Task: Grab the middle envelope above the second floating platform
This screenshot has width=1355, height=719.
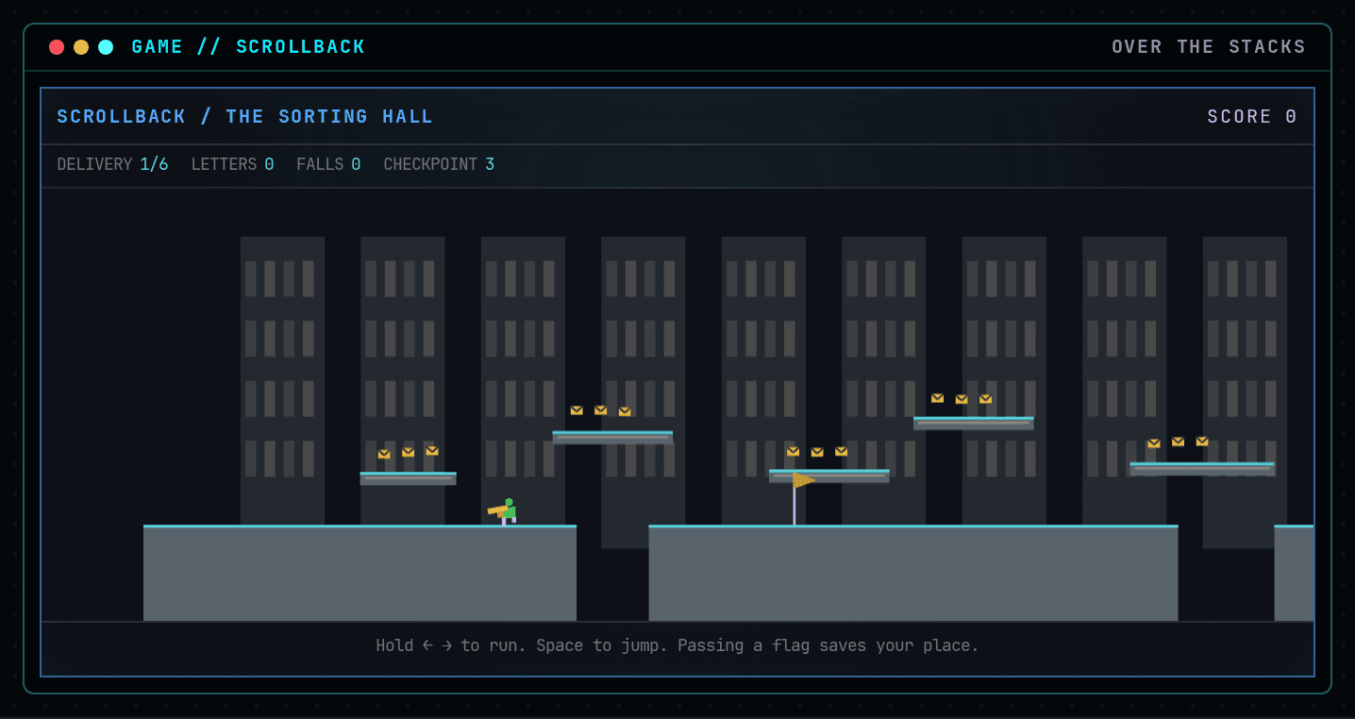Action: point(600,410)
